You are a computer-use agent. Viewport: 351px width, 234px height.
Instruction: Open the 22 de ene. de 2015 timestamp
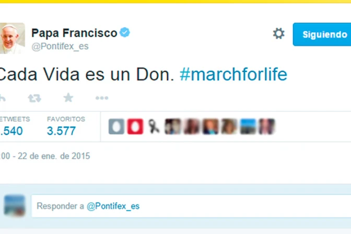pyautogui.click(x=46, y=156)
